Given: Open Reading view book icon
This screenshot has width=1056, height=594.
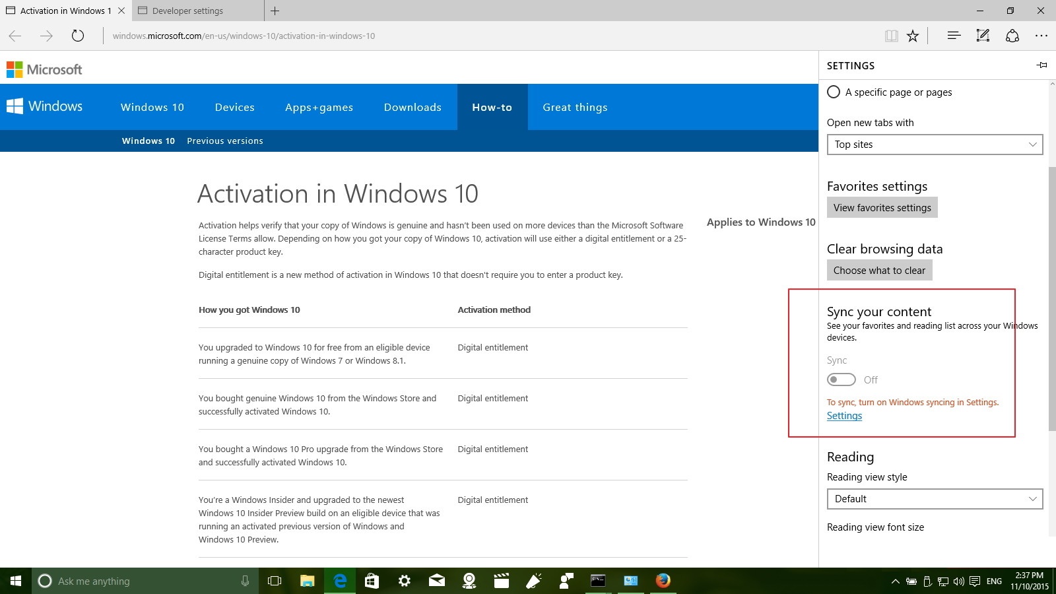Looking at the screenshot, I should [892, 36].
